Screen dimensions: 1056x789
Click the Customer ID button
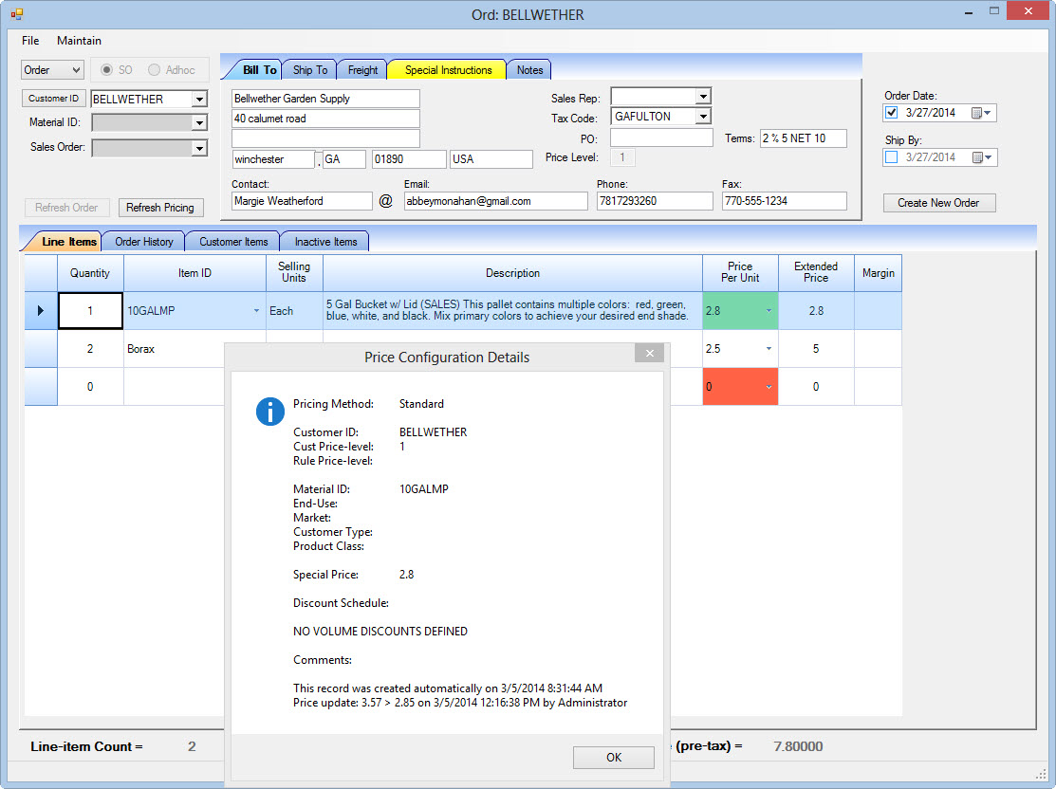[x=53, y=99]
